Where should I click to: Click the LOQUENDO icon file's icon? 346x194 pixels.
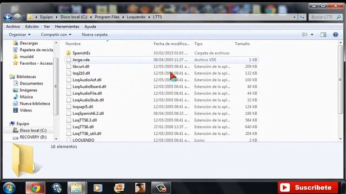(x=69, y=140)
